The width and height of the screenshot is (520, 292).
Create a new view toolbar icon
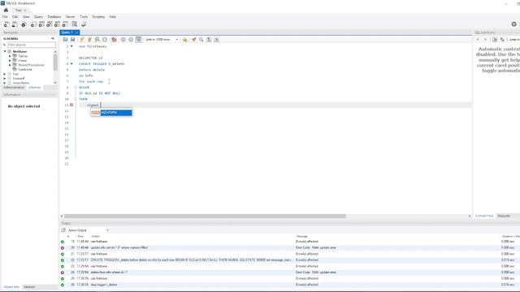click(49, 24)
